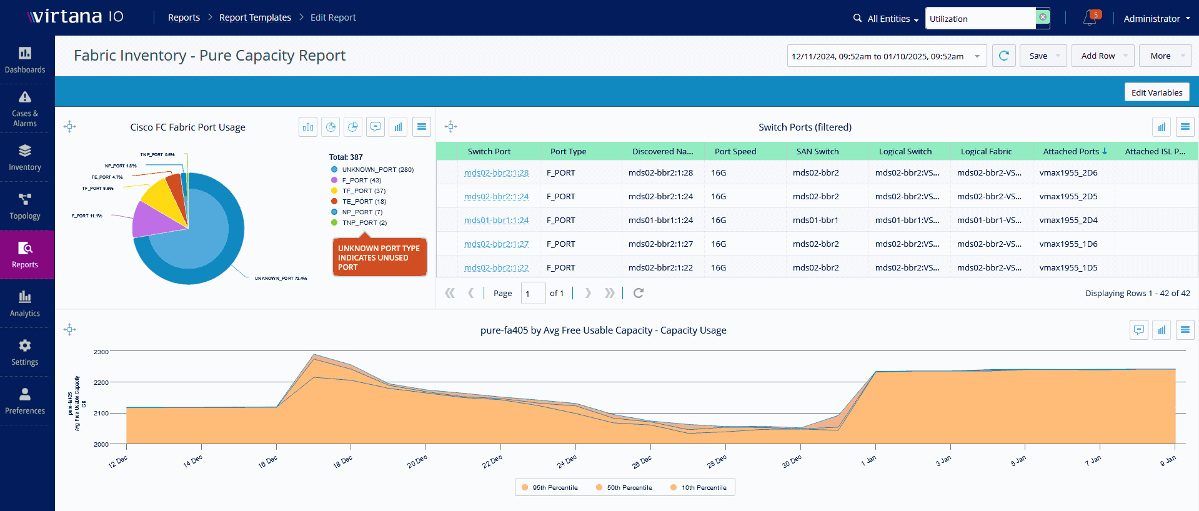Open the Administrator user menu
This screenshot has width=1199, height=511.
pyautogui.click(x=1157, y=19)
